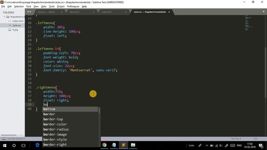Open the Project menu

tap(61, 7)
